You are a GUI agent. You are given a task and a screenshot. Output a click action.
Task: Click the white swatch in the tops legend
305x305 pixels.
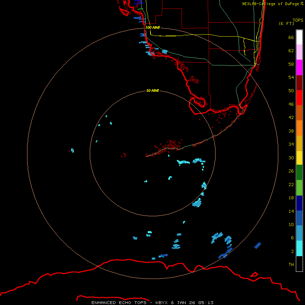pyautogui.click(x=299, y=37)
